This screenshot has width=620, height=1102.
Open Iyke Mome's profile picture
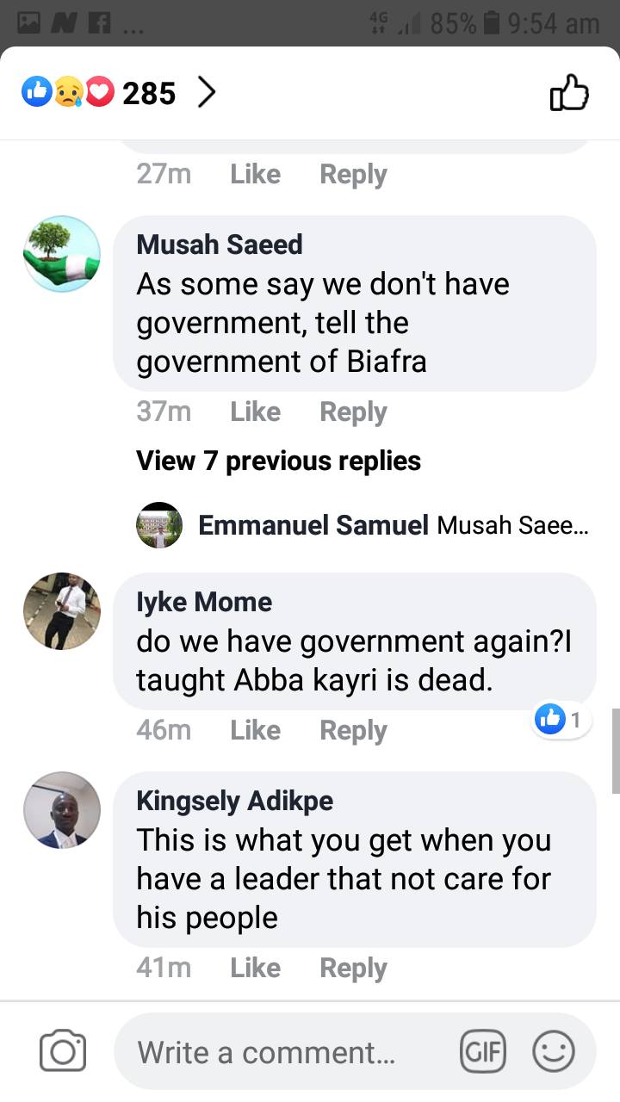pos(61,610)
